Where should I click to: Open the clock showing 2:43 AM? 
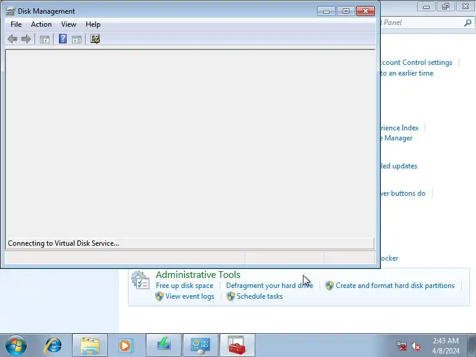pos(446,346)
